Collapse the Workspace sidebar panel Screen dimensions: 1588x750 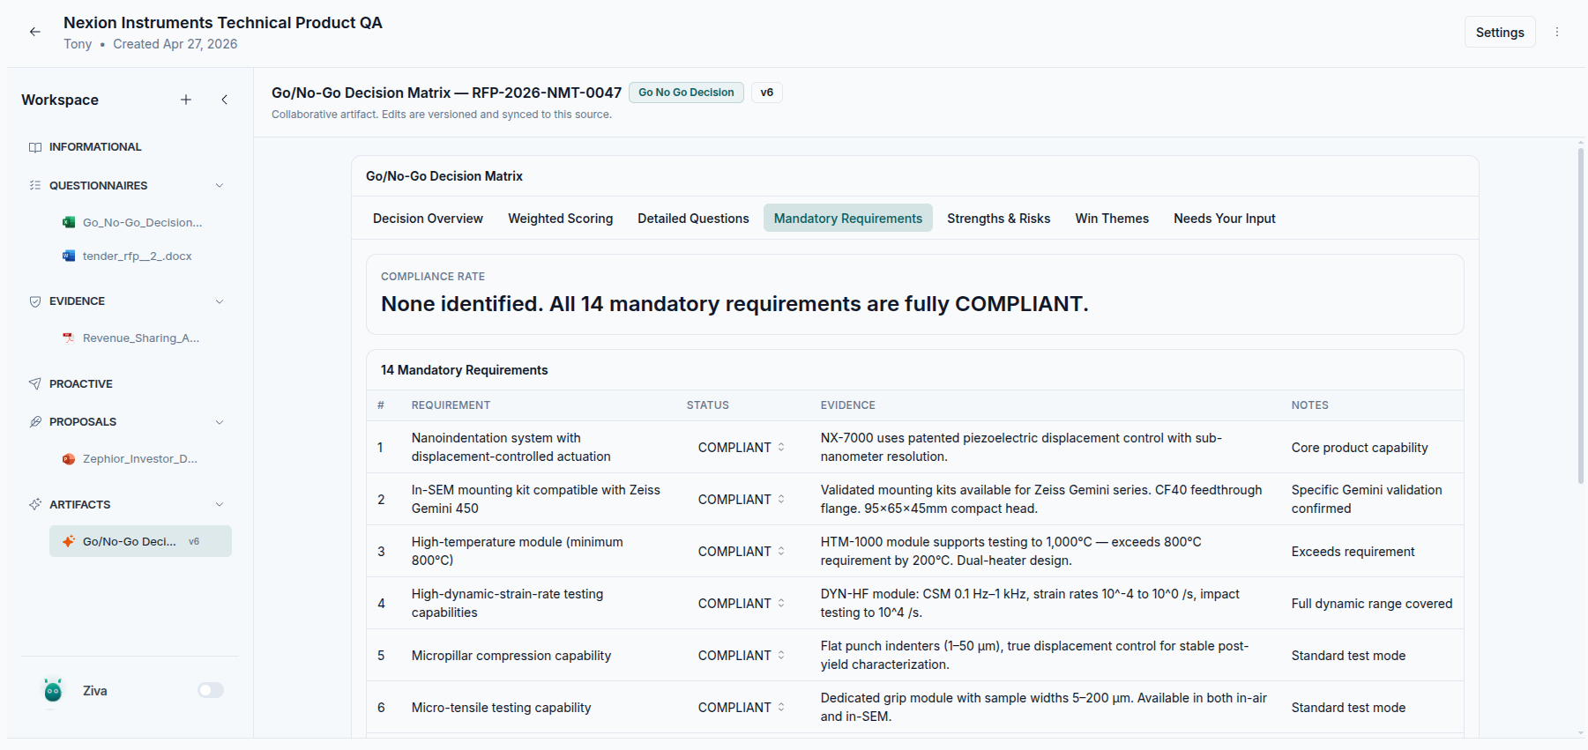click(225, 100)
